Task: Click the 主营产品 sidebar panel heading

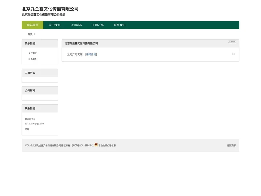Action: pyautogui.click(x=30, y=73)
